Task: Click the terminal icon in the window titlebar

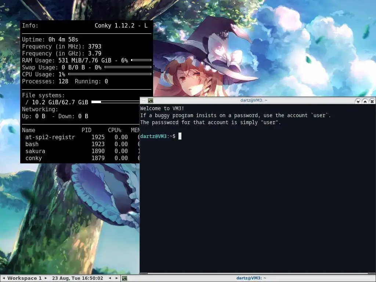Action: [x=151, y=101]
